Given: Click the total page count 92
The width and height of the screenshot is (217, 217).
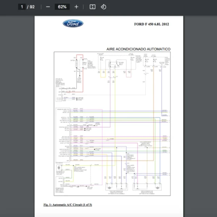Looking at the screenshot, I should click(32, 7).
